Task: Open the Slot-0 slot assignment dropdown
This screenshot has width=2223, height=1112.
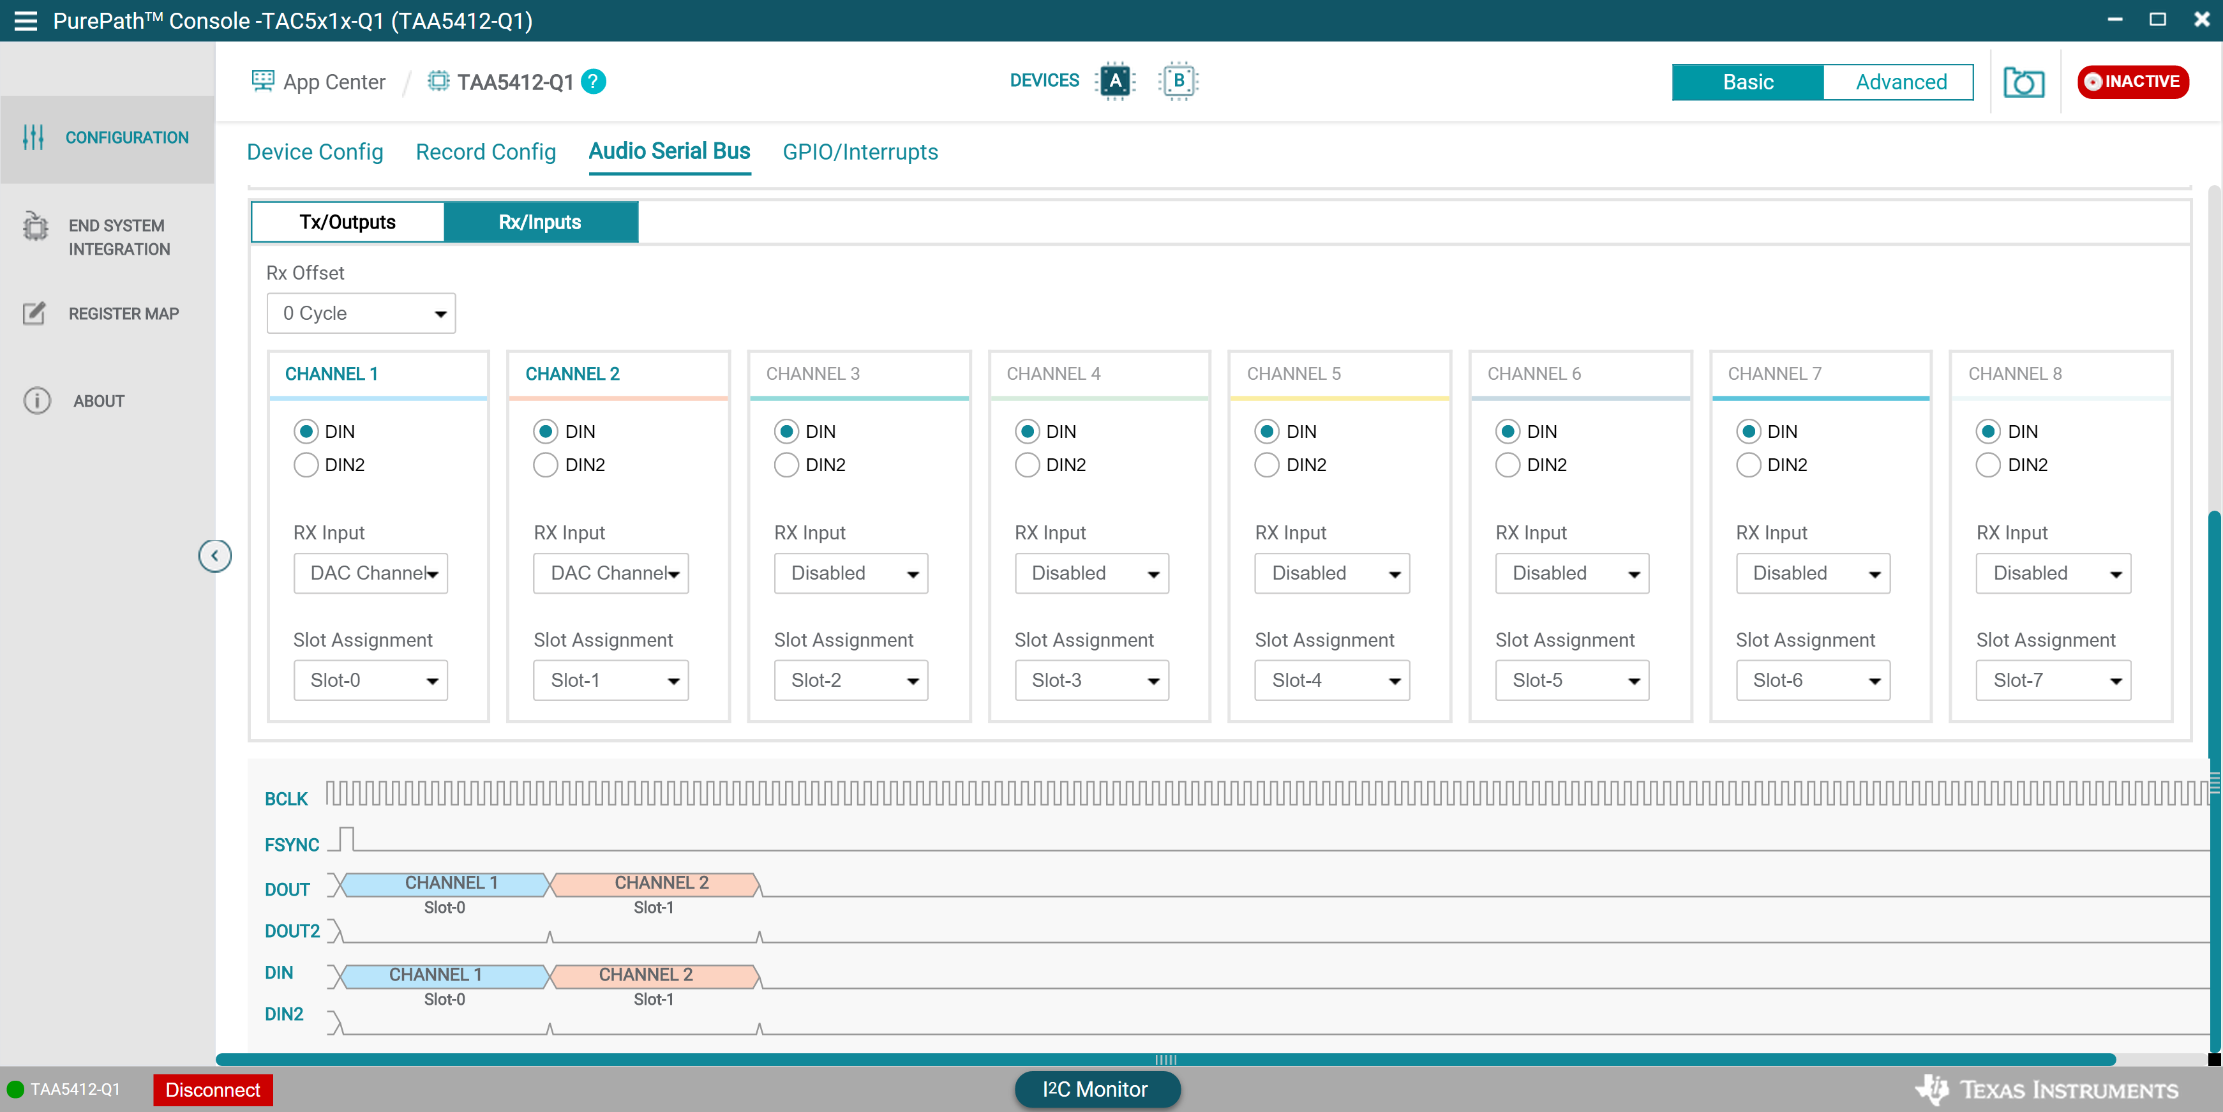Action: tap(371, 680)
